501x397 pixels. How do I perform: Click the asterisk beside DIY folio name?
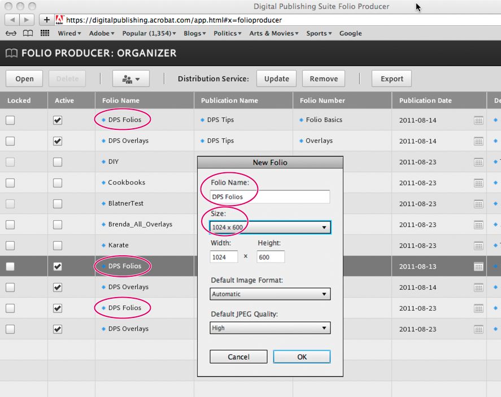click(103, 162)
